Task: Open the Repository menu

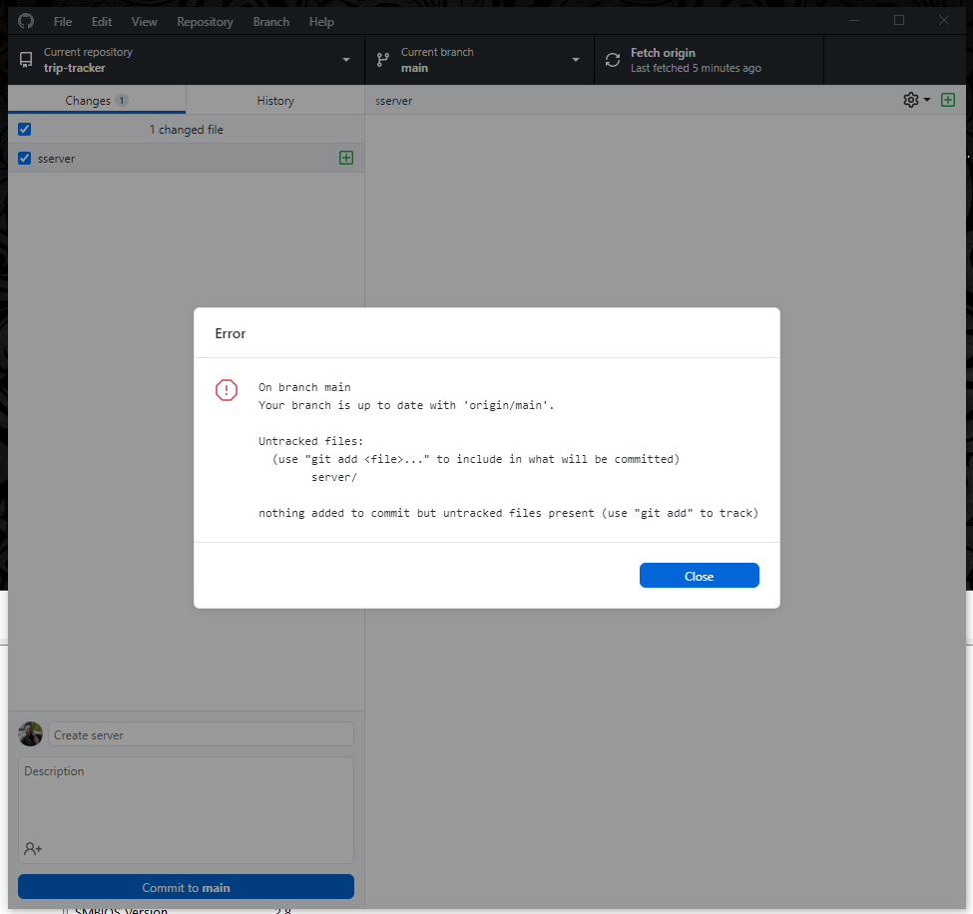Action: click(x=205, y=21)
